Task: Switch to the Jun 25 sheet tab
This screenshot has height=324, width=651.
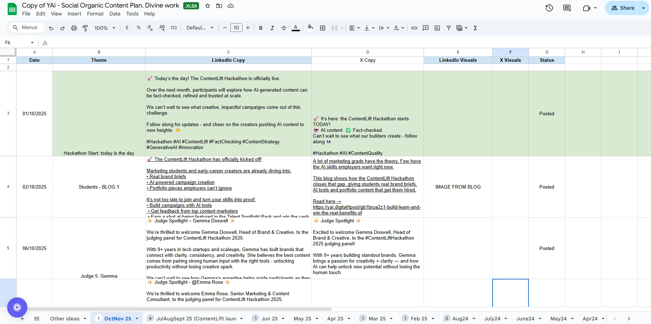Action: click(269, 319)
